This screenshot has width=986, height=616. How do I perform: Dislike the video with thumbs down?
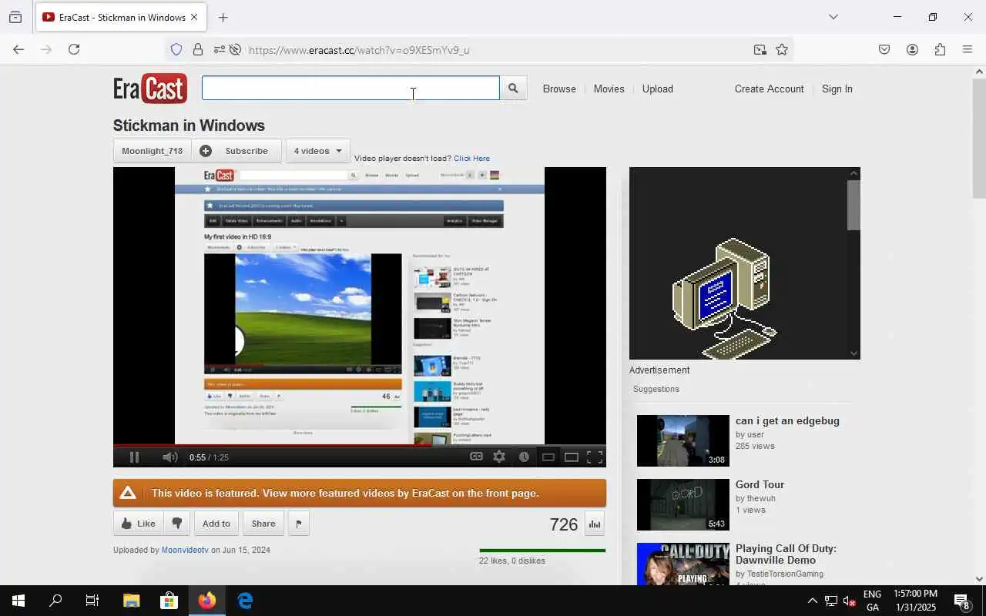pos(176,524)
